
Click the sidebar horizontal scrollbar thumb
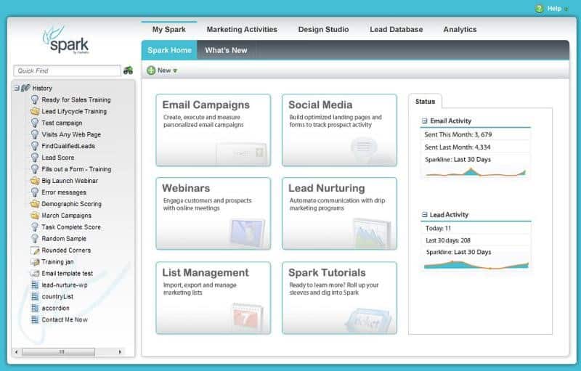(59, 351)
